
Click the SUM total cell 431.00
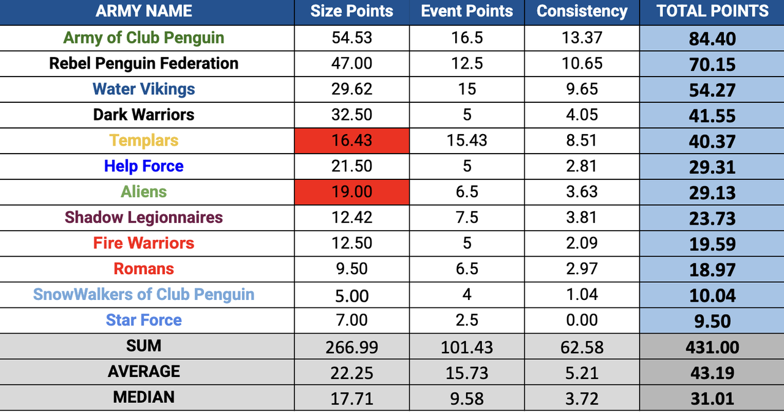(712, 346)
